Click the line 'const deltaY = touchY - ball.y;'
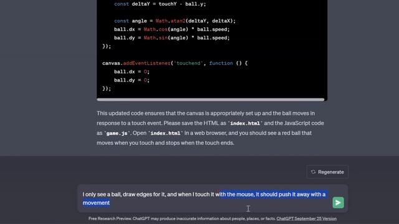This screenshot has height=224, width=399. pos(160,4)
